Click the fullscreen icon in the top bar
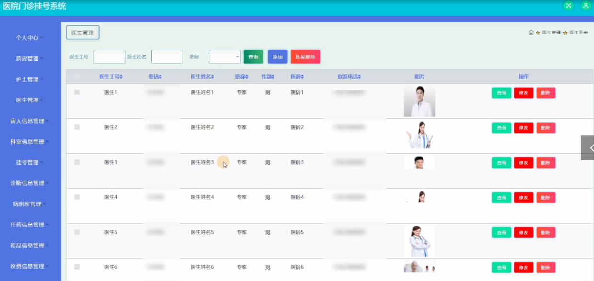Screen dimensions: 594x281 pos(569,6)
